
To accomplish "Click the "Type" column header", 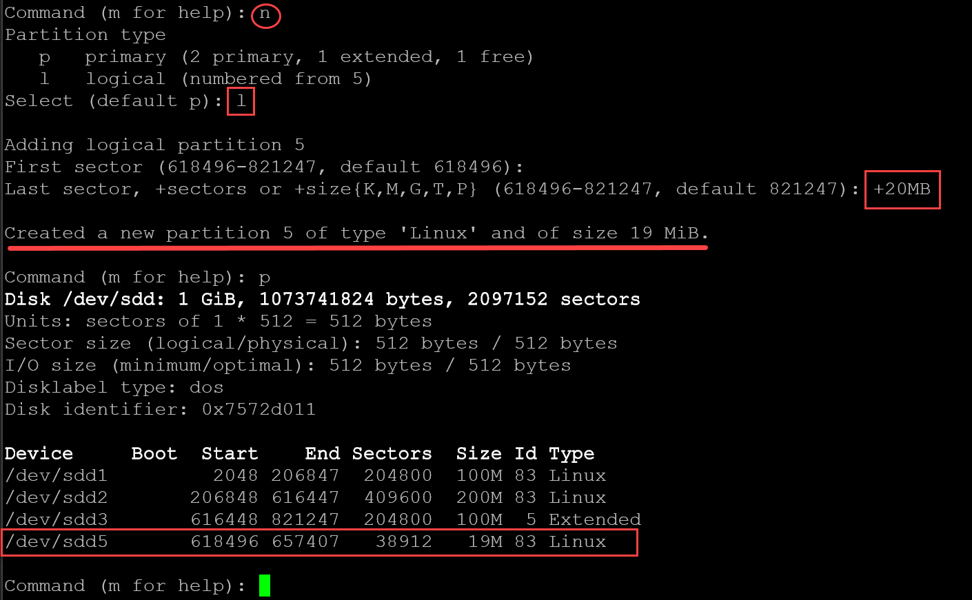I will [571, 453].
